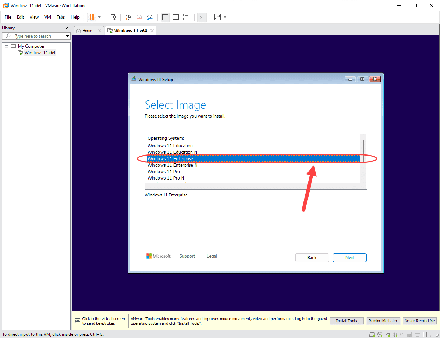The image size is (440, 338).
Task: Click the Install Tools button
Action: [346, 321]
